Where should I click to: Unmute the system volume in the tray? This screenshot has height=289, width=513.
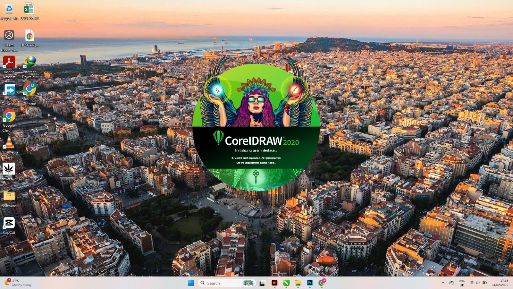[478, 283]
